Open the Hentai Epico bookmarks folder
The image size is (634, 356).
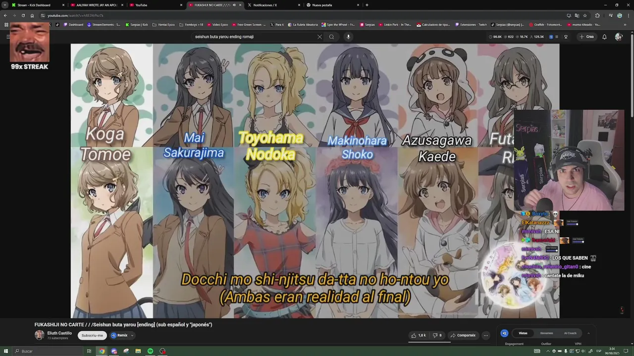tap(163, 24)
